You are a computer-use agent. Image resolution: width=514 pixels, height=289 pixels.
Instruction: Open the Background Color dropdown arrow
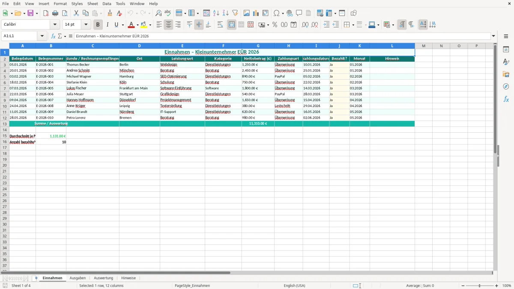click(x=150, y=25)
